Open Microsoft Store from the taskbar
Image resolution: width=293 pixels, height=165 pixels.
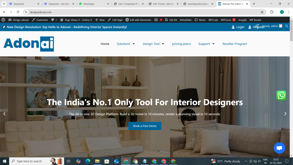(107, 161)
